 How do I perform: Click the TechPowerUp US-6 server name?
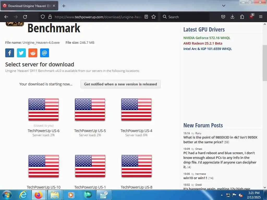(44, 131)
